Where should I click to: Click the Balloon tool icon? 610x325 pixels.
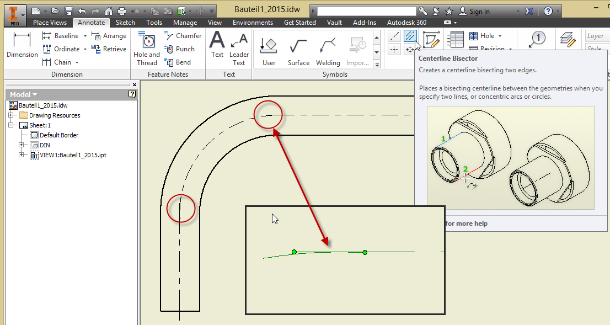pos(538,38)
